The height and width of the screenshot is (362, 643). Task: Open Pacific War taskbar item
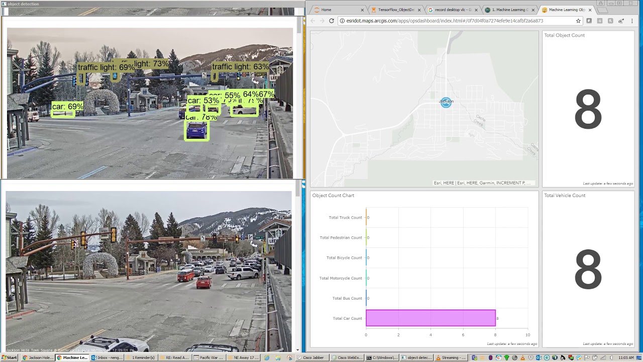click(x=209, y=357)
